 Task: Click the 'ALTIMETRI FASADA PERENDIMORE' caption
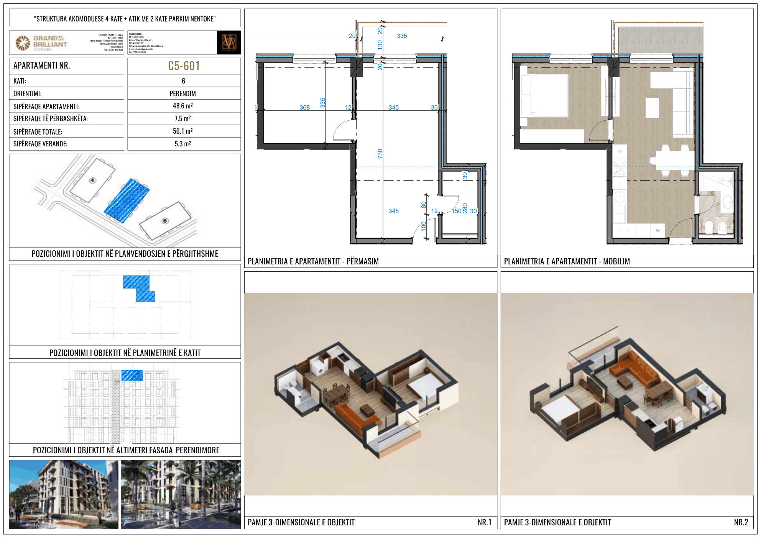pyautogui.click(x=168, y=450)
